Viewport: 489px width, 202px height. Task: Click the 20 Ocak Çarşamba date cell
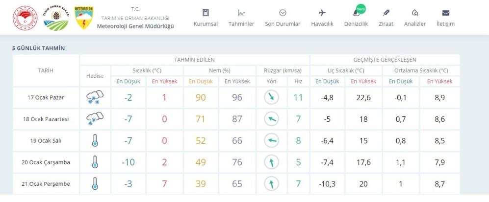pyautogui.click(x=46, y=162)
